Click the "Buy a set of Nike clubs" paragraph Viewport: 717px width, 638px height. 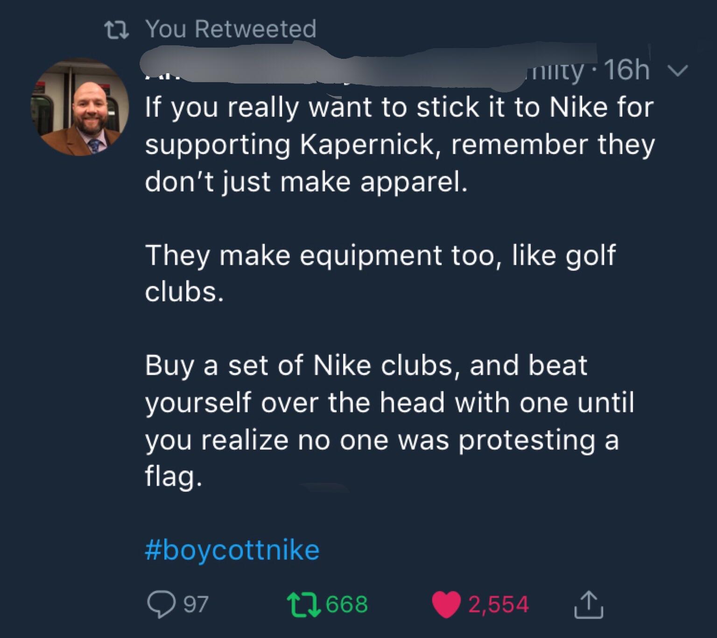pyautogui.click(x=389, y=420)
